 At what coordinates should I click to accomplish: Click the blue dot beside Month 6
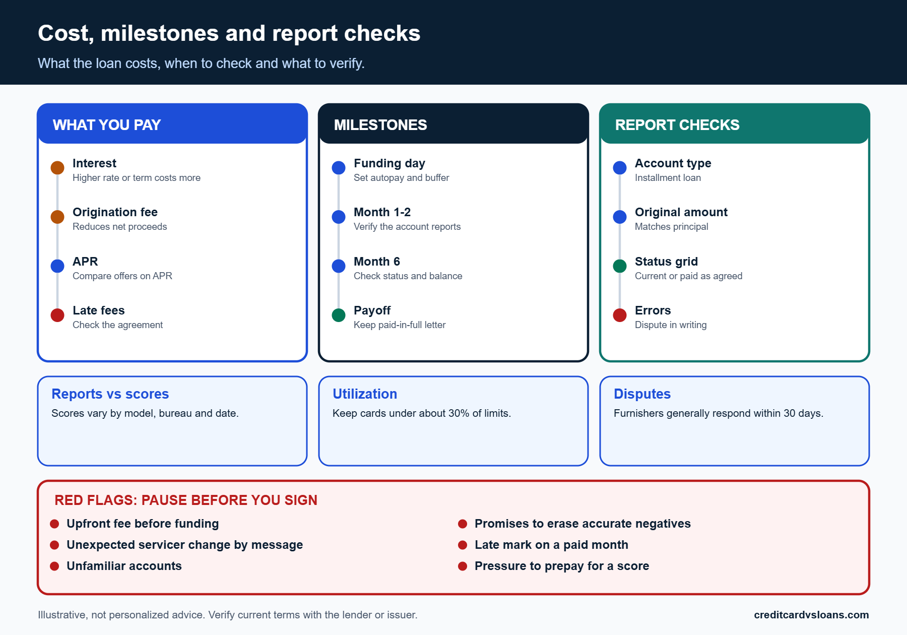[x=339, y=266]
